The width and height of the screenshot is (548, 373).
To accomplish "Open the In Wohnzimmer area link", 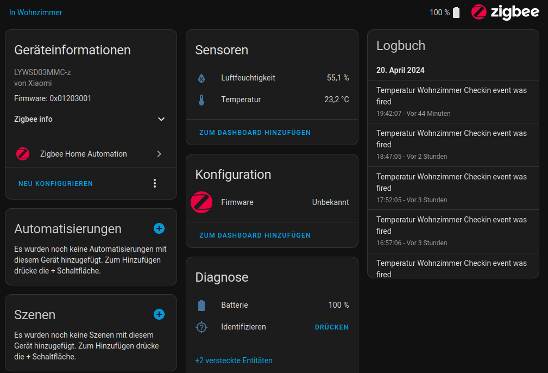I will click(36, 13).
